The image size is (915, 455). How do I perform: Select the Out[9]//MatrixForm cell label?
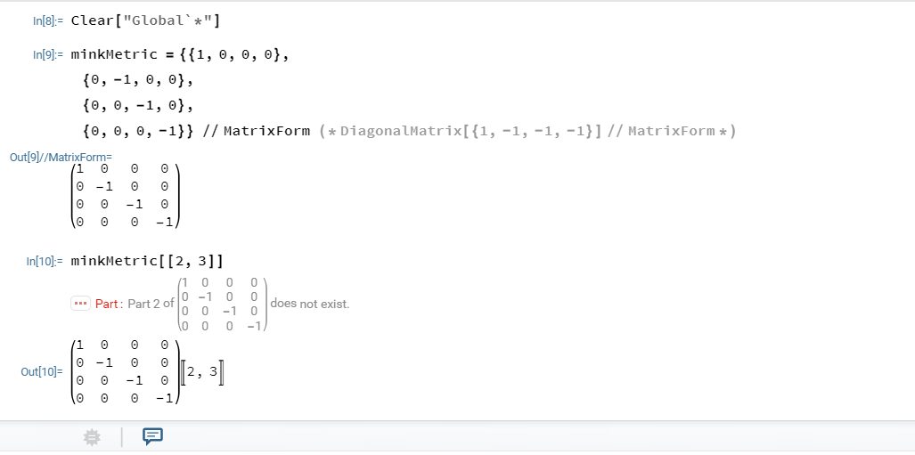click(61, 157)
